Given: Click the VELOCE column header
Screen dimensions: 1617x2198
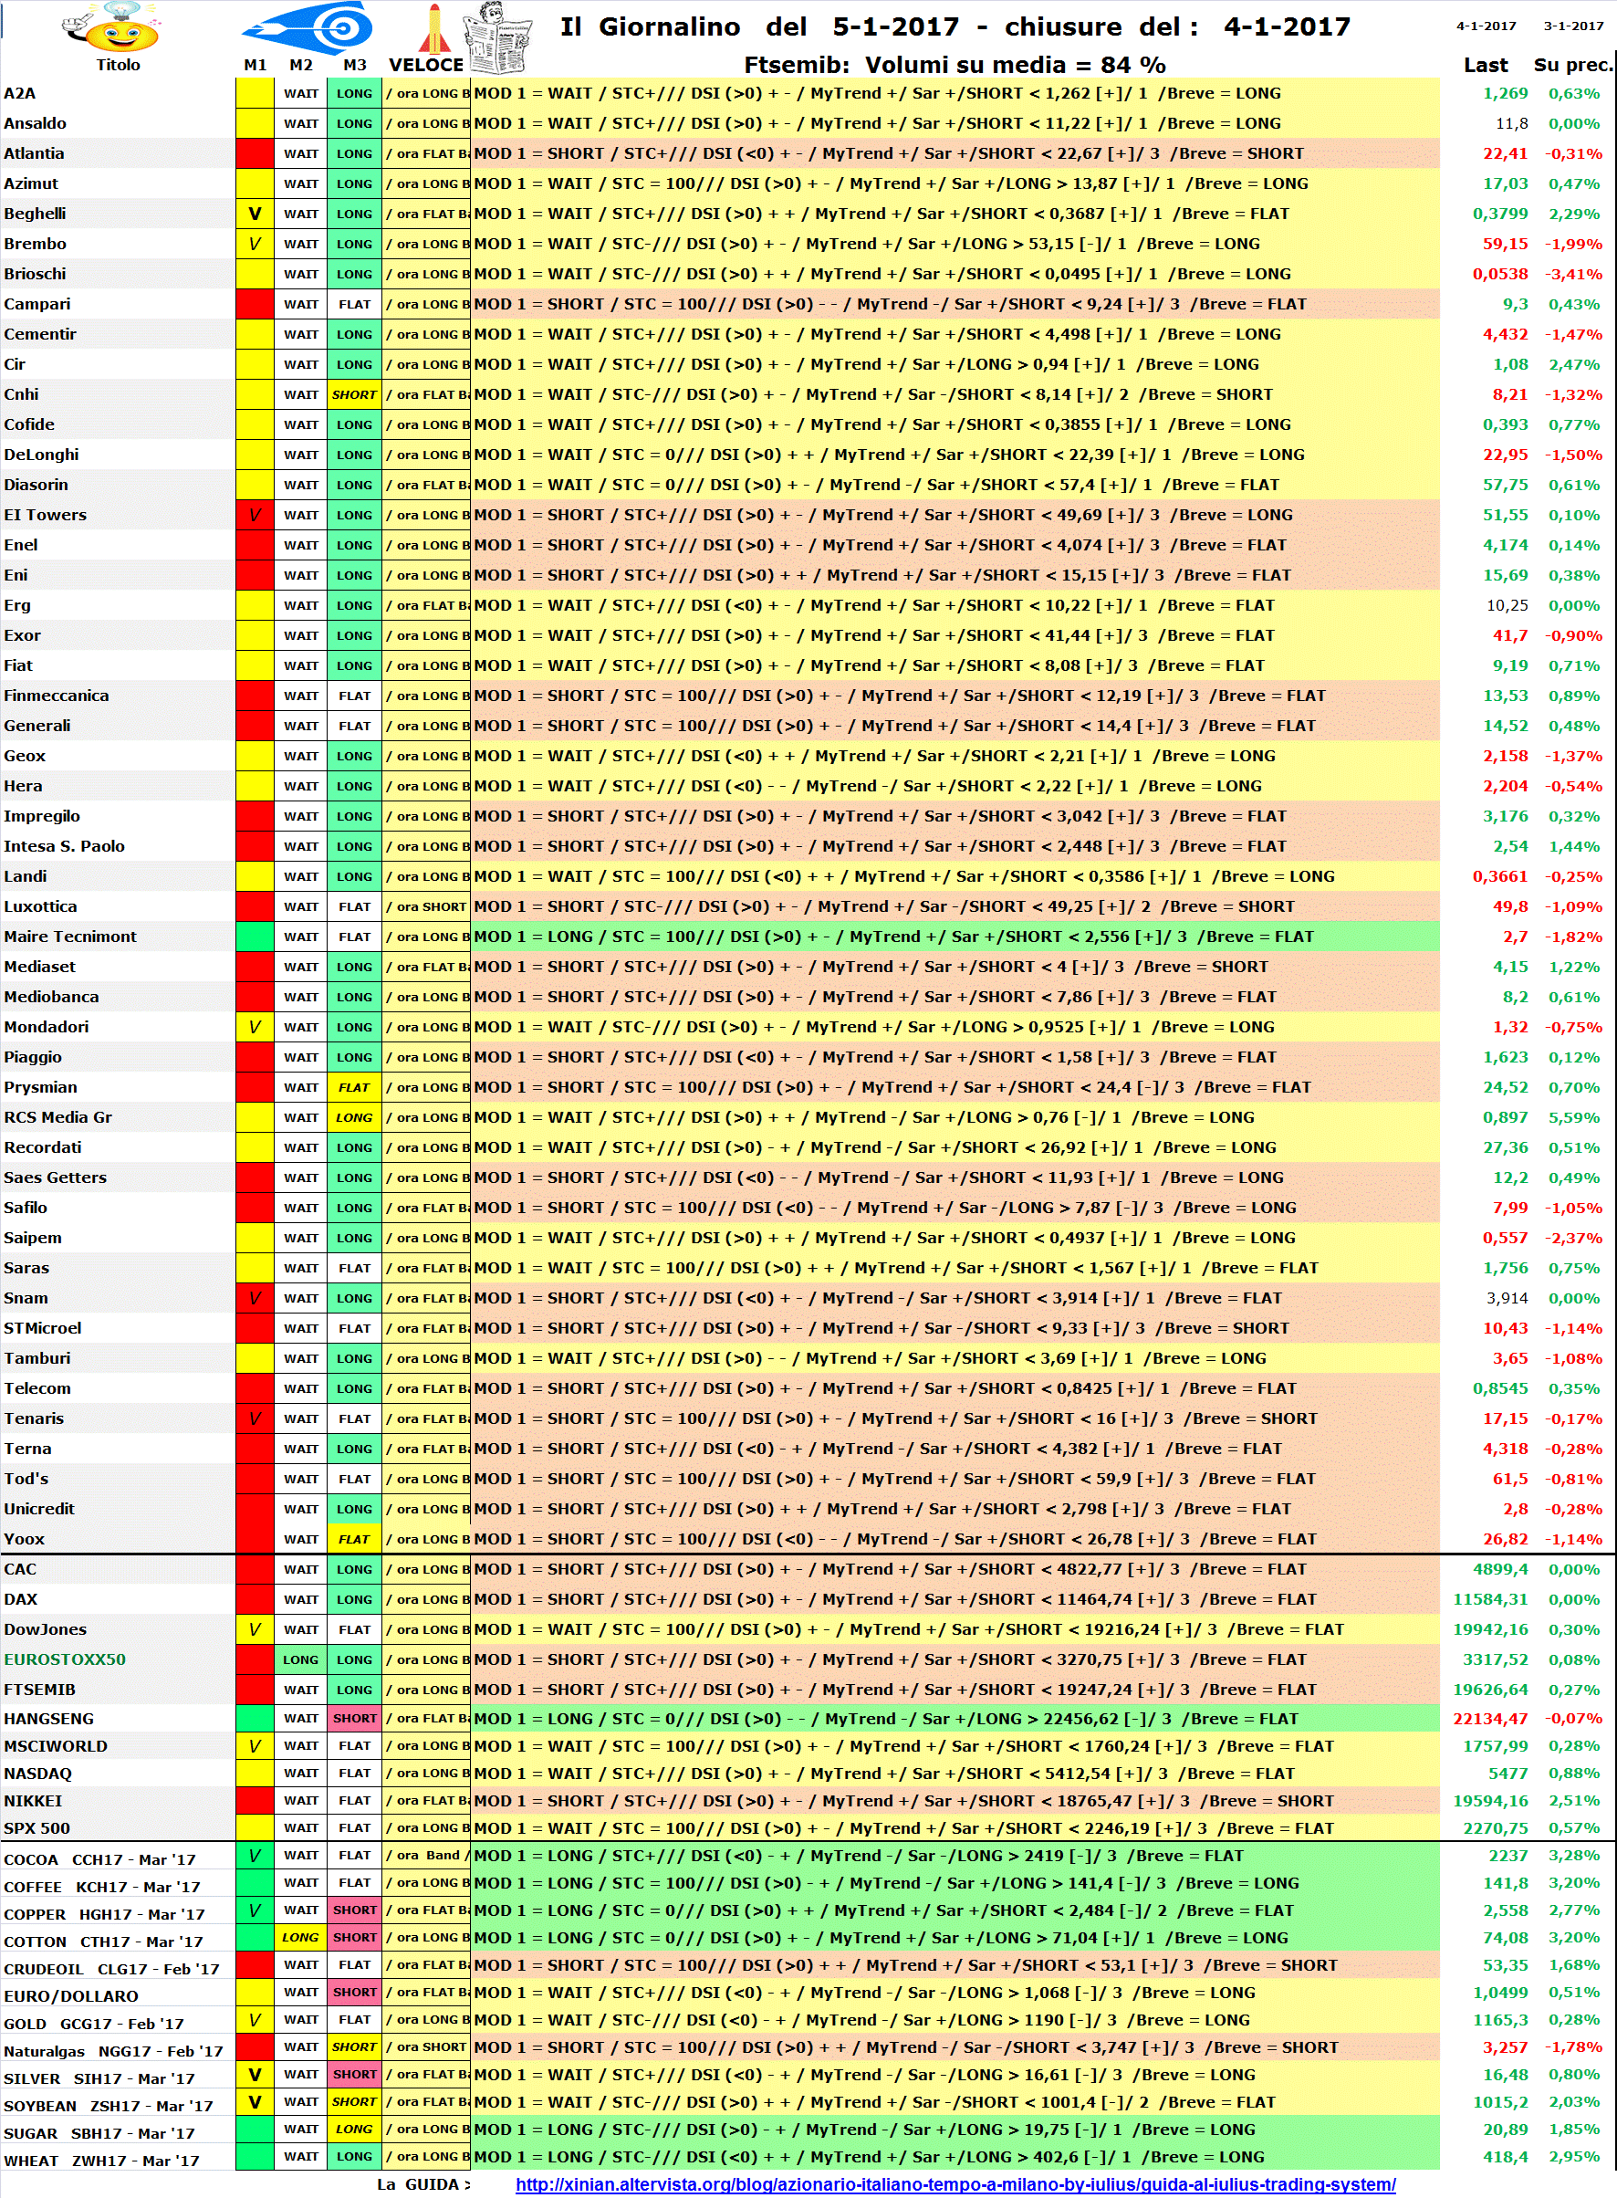Looking at the screenshot, I should tap(426, 65).
